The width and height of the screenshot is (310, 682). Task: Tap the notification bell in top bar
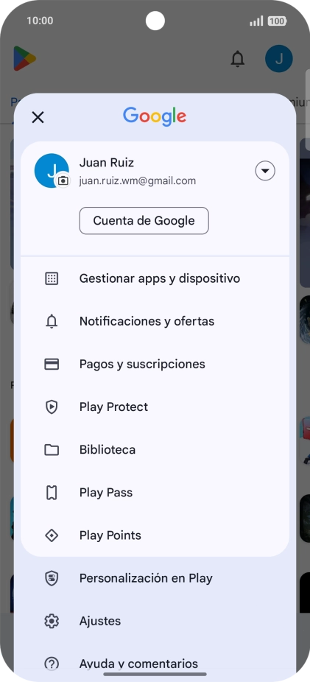pyautogui.click(x=237, y=59)
